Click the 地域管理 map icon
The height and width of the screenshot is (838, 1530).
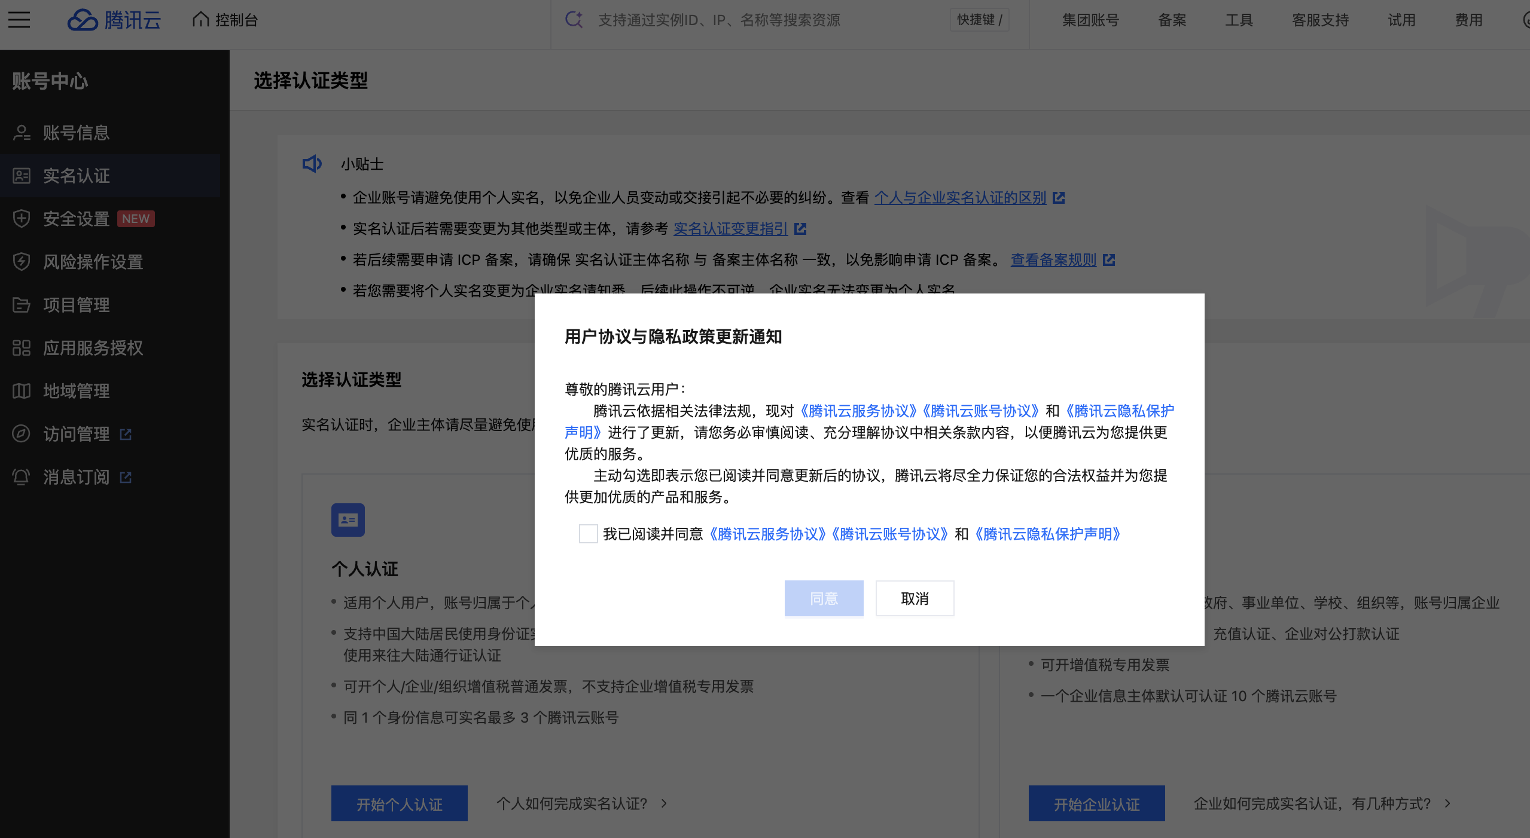tap(22, 391)
